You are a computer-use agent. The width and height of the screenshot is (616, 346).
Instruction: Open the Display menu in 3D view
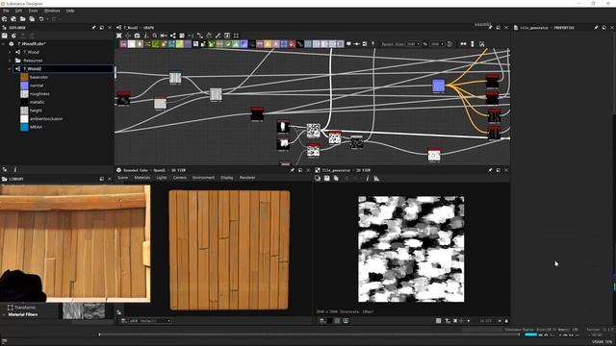(227, 178)
